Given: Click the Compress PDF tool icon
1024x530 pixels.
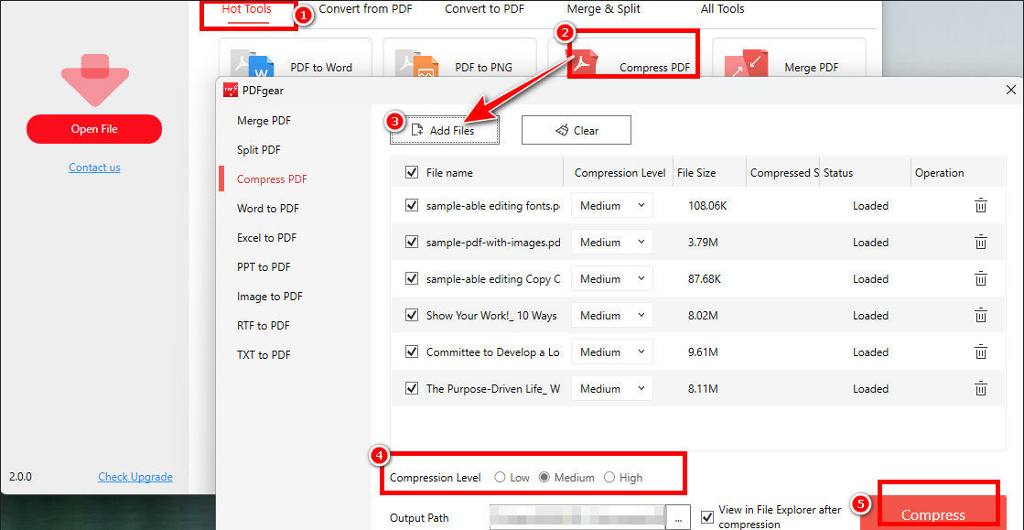Looking at the screenshot, I should pyautogui.click(x=584, y=65).
